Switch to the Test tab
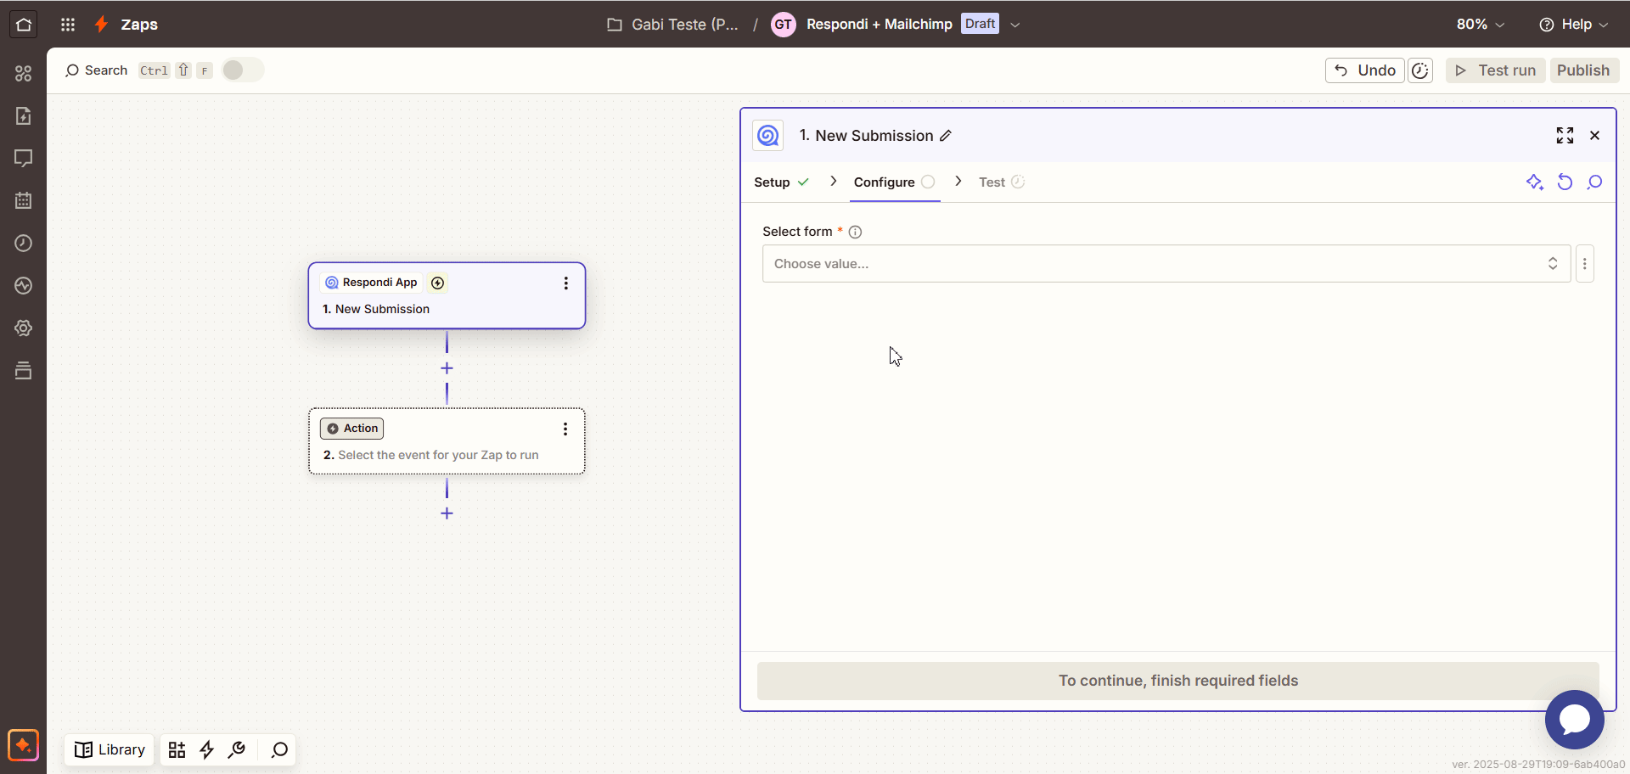Image resolution: width=1630 pixels, height=774 pixels. pyautogui.click(x=1001, y=182)
